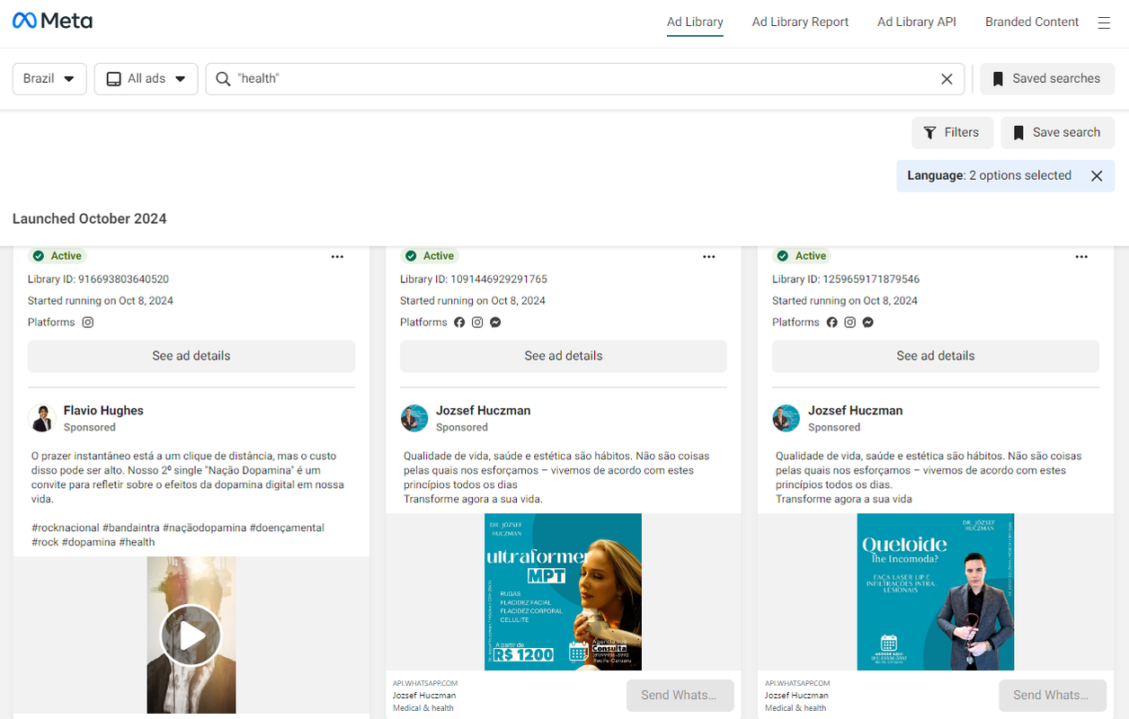1129x719 pixels.
Task: Open the Ultraformer MPT ad image
Action: [x=564, y=591]
